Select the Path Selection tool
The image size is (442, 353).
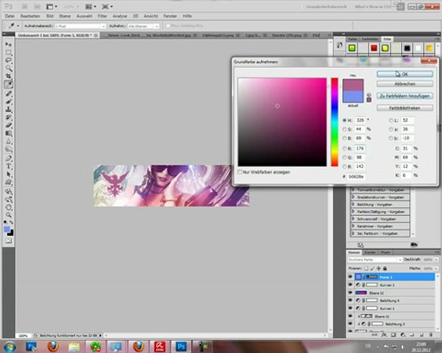coord(8,175)
